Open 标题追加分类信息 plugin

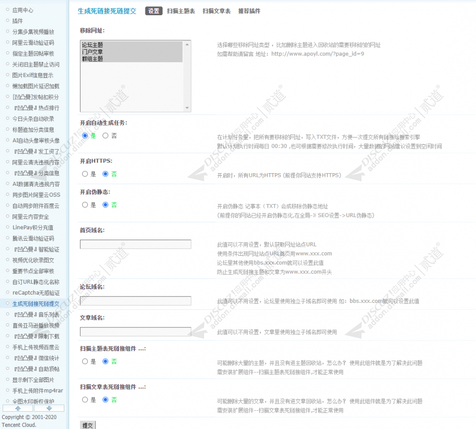(x=33, y=130)
